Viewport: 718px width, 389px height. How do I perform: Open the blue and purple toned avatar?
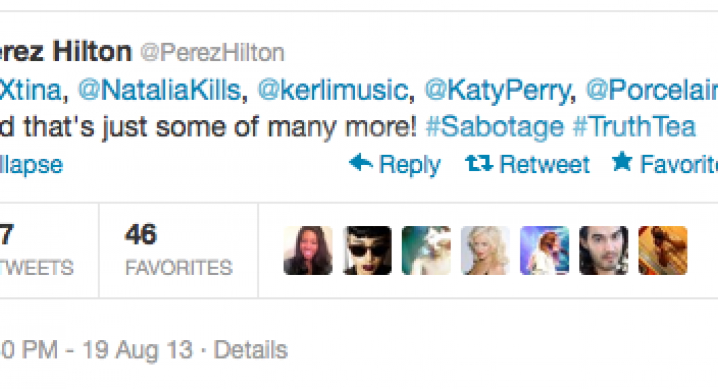click(x=545, y=250)
